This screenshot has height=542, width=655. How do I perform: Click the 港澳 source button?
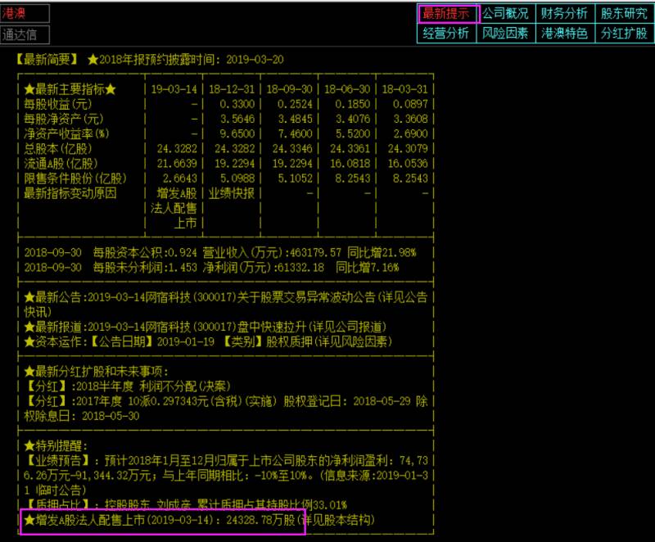tap(25, 13)
